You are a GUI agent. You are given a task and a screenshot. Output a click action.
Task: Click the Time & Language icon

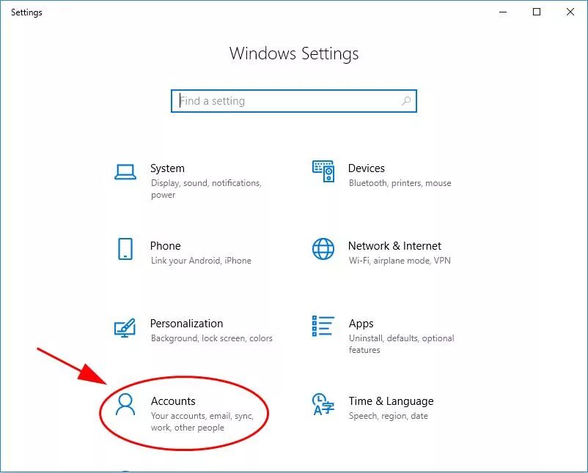click(323, 404)
